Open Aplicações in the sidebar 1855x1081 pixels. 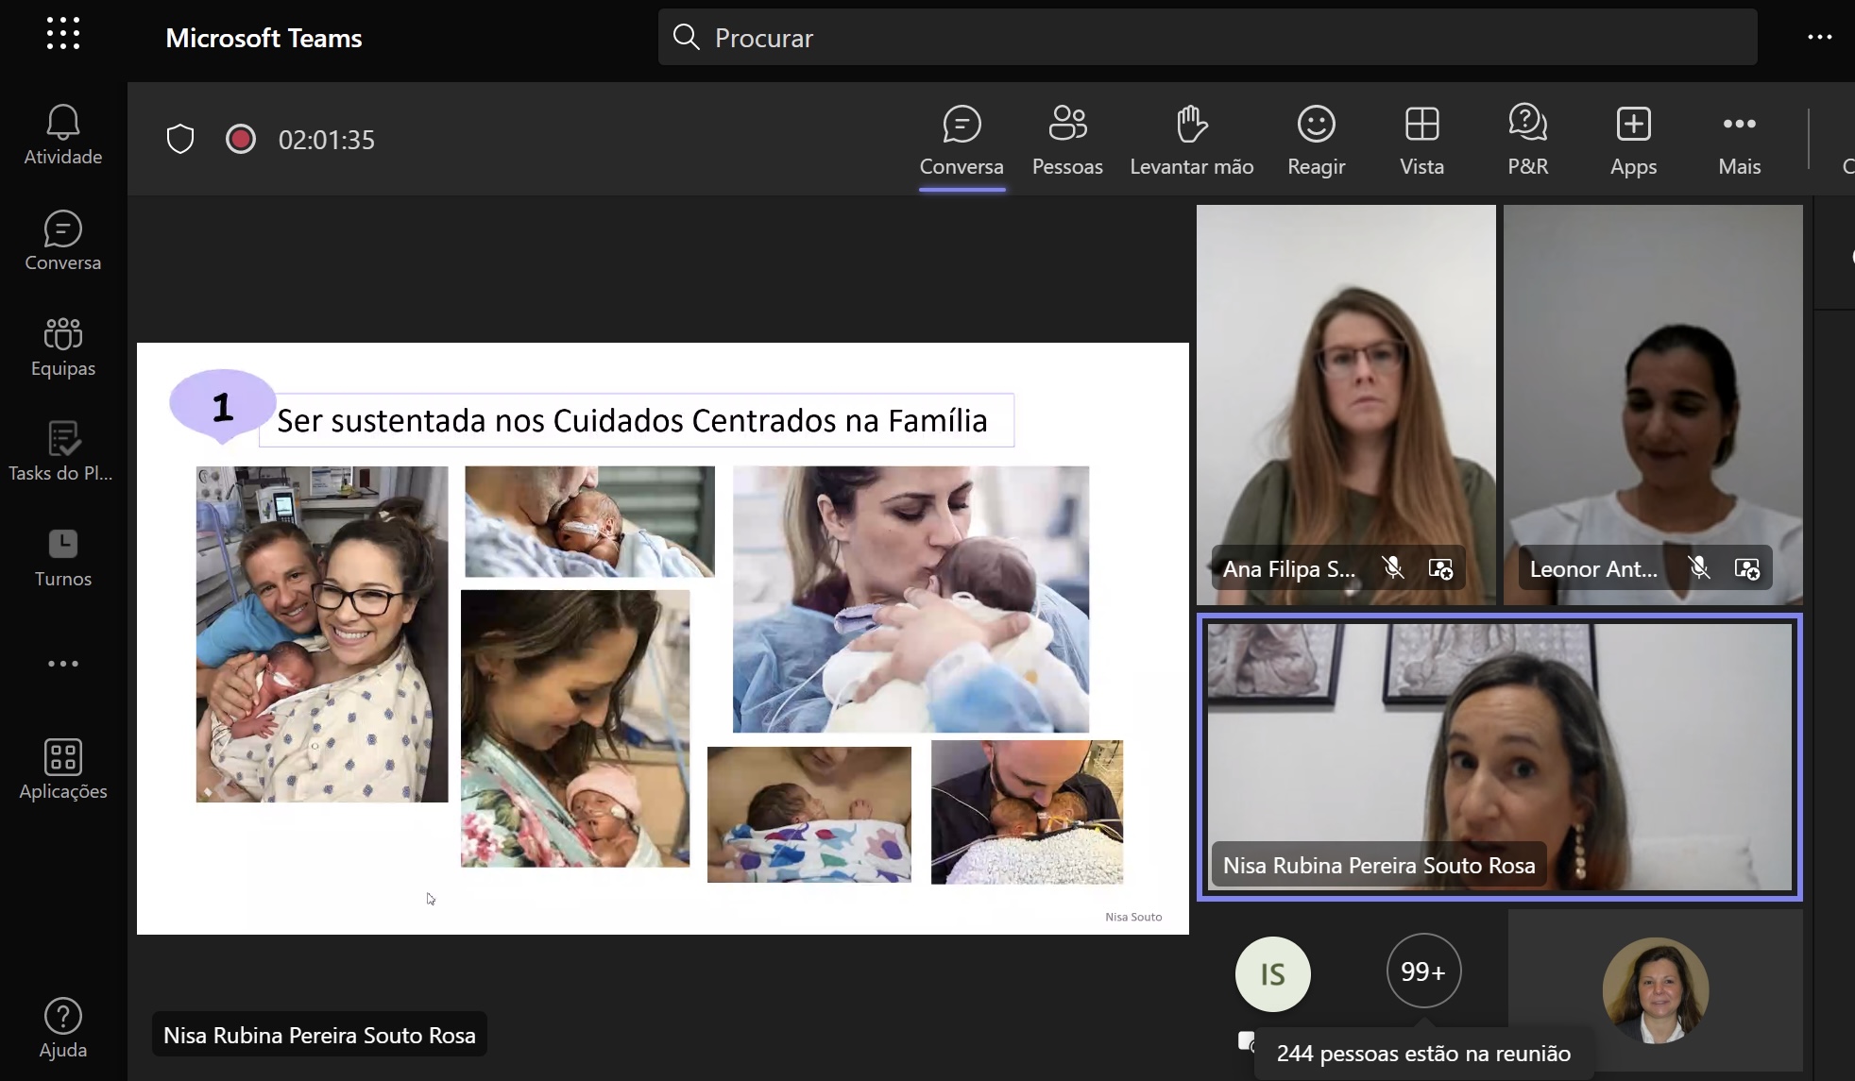point(62,769)
